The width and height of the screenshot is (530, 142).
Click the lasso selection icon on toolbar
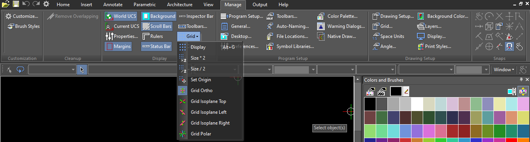click(20, 70)
